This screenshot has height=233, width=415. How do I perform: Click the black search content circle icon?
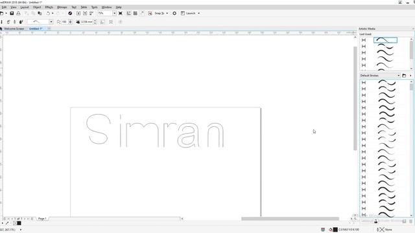point(70,13)
